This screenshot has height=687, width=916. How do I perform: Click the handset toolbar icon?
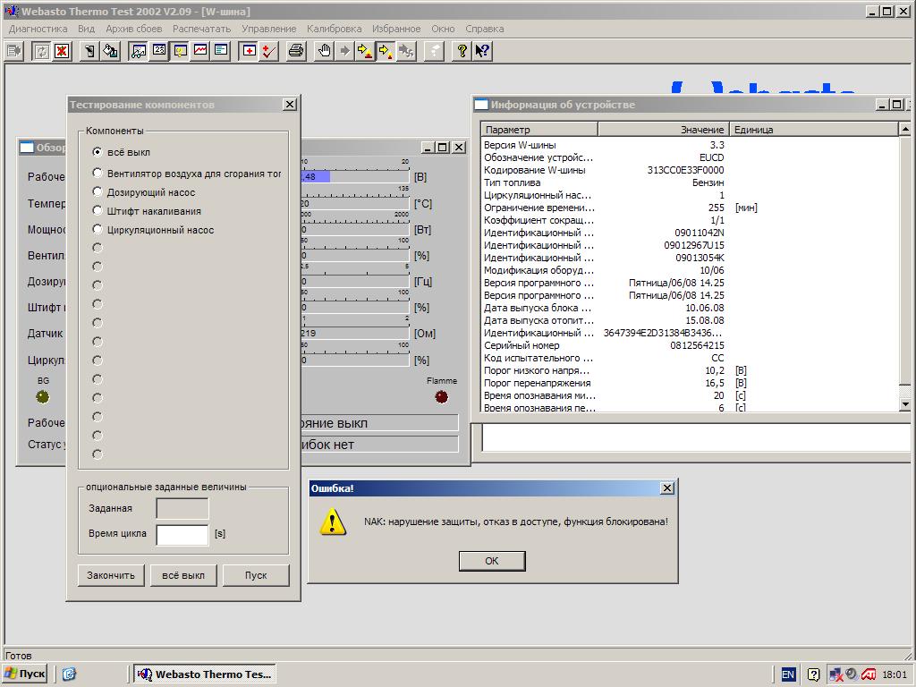[89, 51]
